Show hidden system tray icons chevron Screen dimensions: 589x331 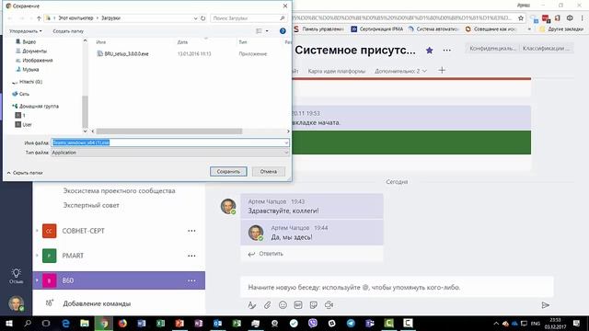tap(496, 324)
